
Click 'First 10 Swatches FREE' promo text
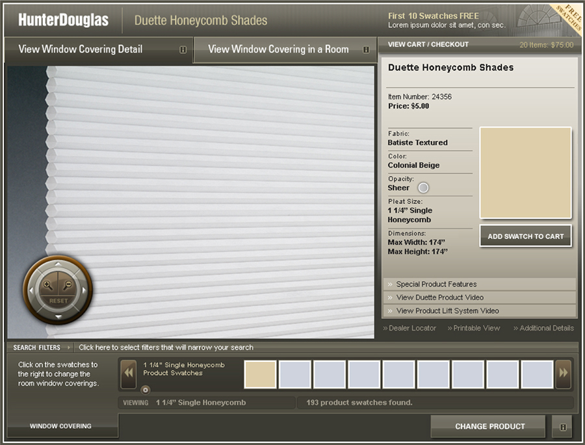click(433, 16)
